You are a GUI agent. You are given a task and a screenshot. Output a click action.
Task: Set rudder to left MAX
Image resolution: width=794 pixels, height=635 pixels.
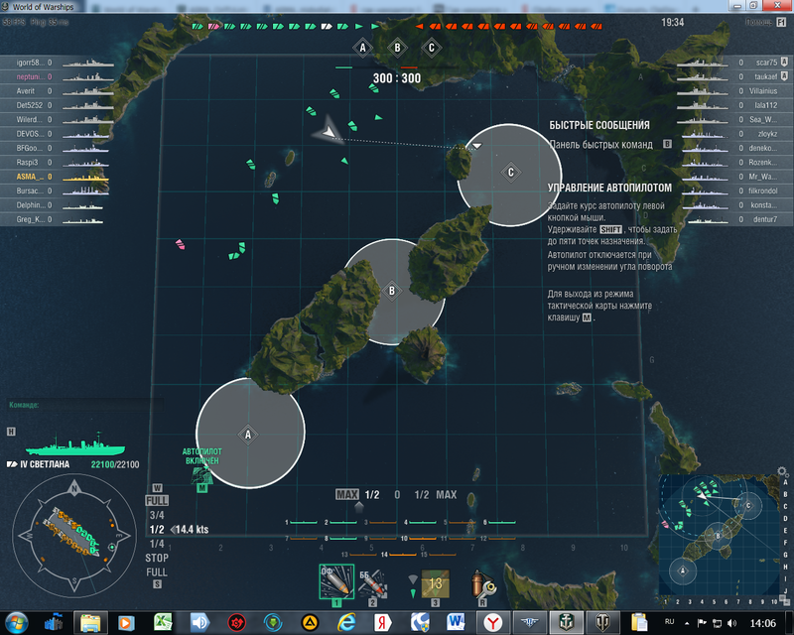click(347, 495)
